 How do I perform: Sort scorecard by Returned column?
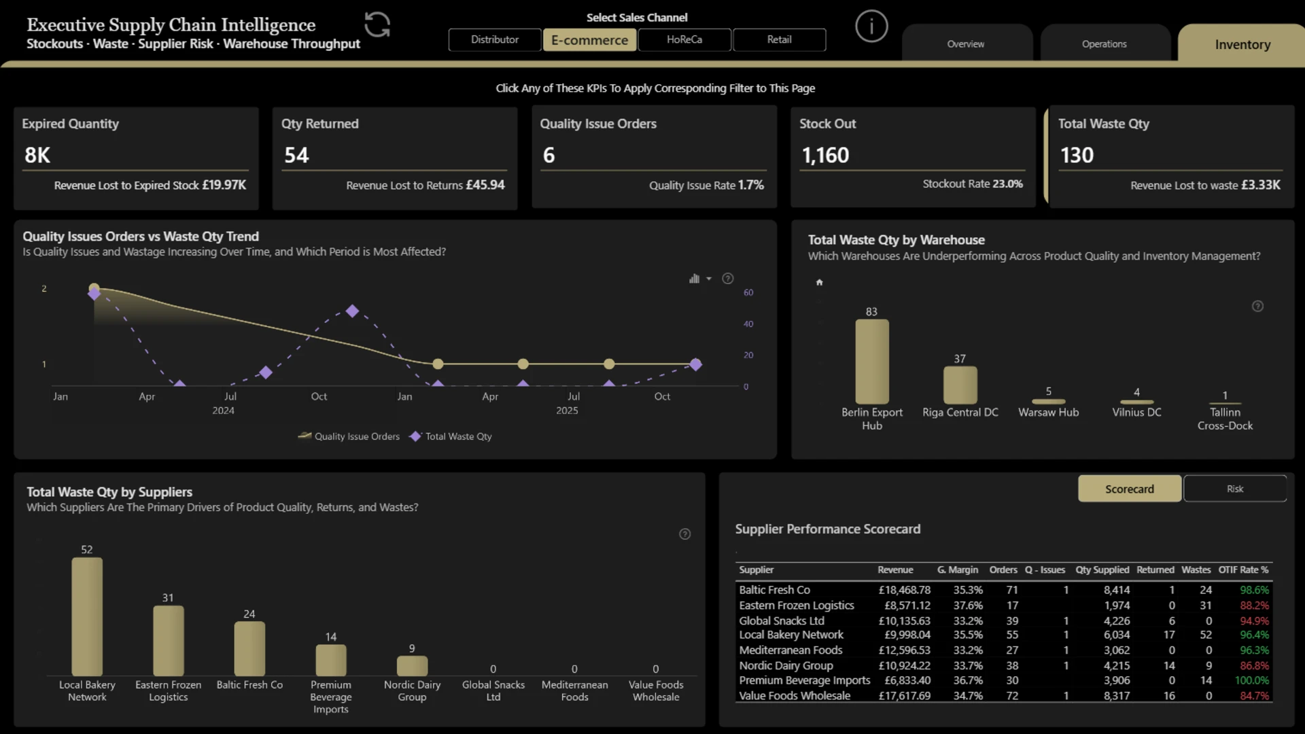click(x=1155, y=570)
